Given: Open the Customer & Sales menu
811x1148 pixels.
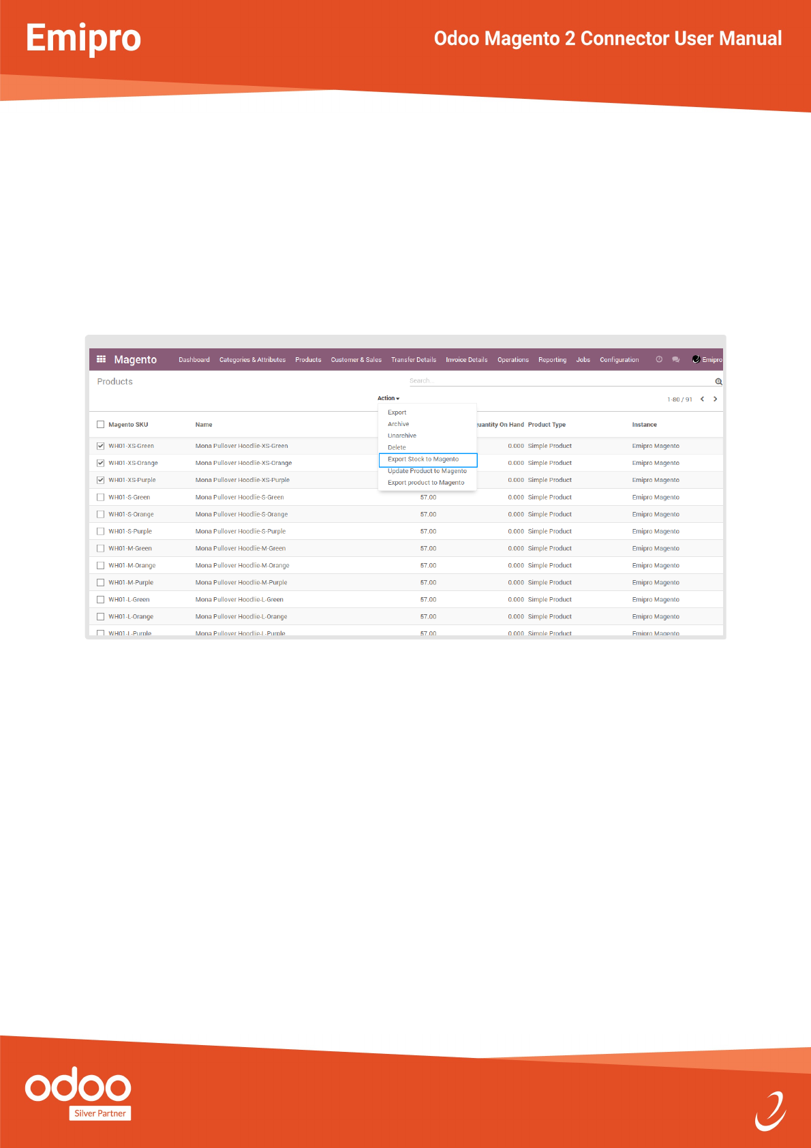Looking at the screenshot, I should 356,360.
